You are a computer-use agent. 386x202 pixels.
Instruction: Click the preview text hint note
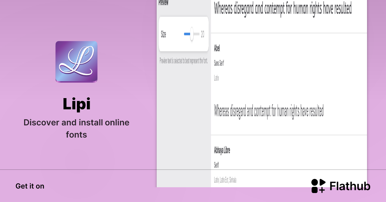[x=183, y=61]
